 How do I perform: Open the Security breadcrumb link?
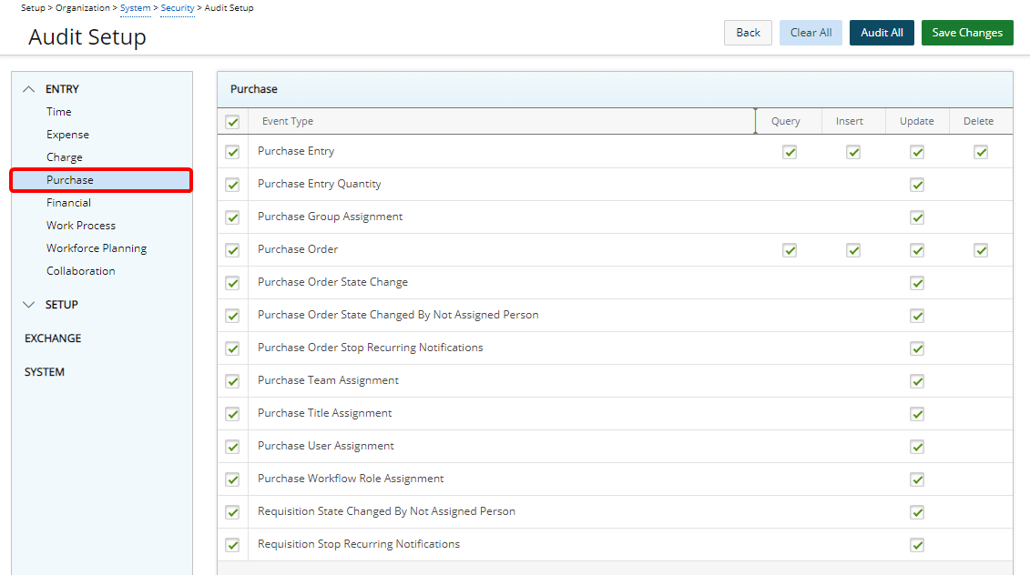[178, 8]
